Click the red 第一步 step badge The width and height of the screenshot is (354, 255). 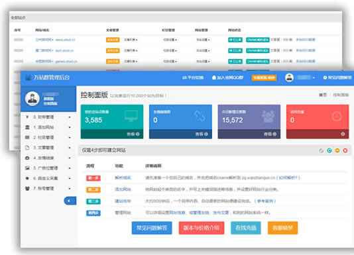[x=93, y=178]
